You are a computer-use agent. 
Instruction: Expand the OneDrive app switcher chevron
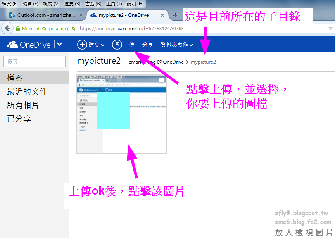[x=60, y=44]
